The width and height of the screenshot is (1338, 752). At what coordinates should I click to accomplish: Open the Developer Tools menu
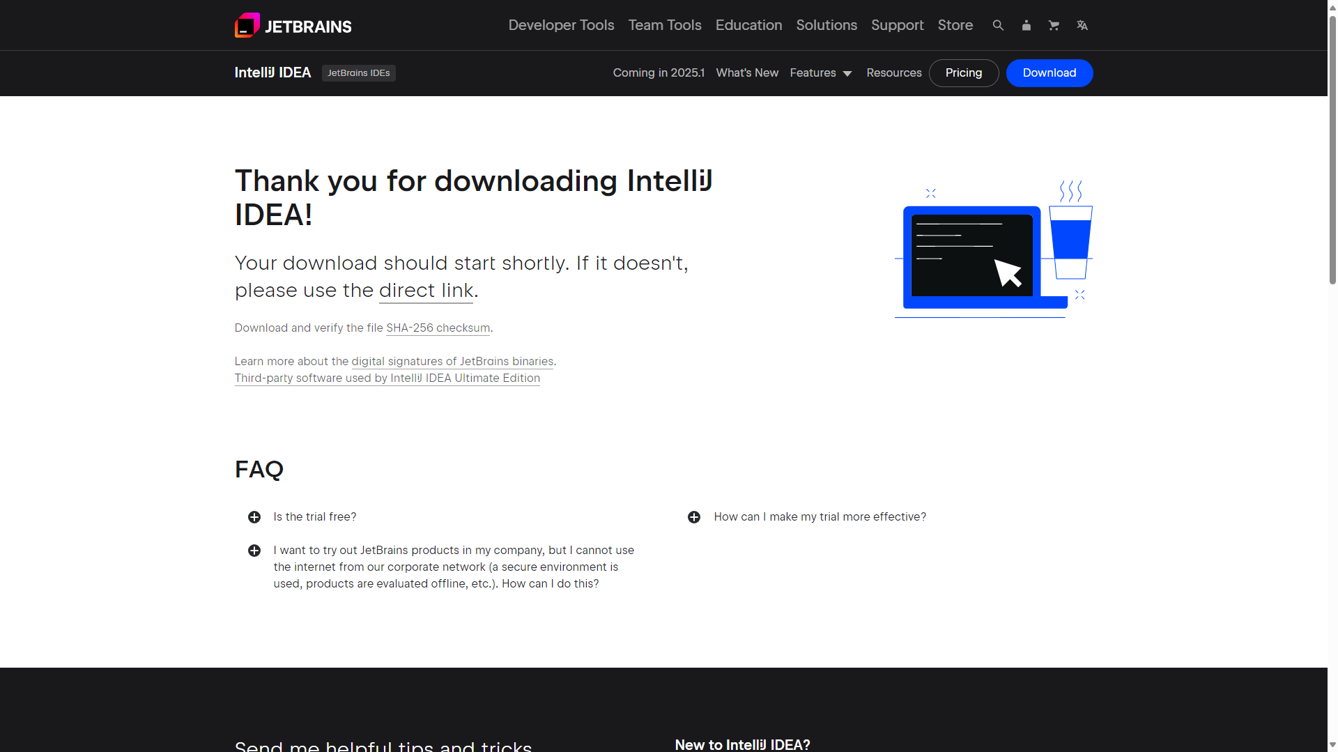tap(561, 25)
